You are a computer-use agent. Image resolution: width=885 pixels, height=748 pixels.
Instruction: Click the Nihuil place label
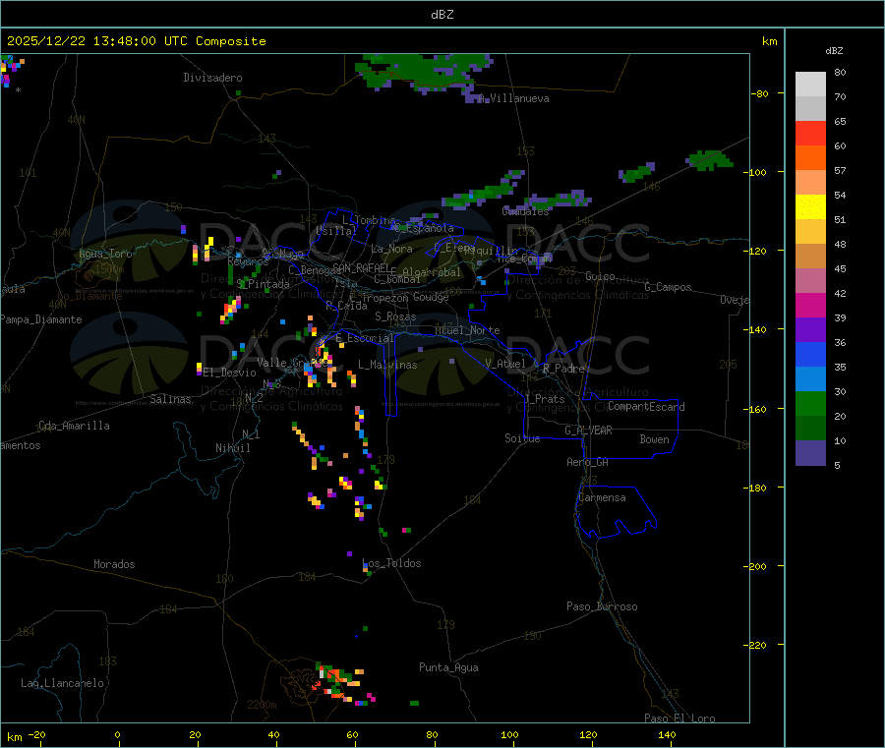[x=232, y=448]
